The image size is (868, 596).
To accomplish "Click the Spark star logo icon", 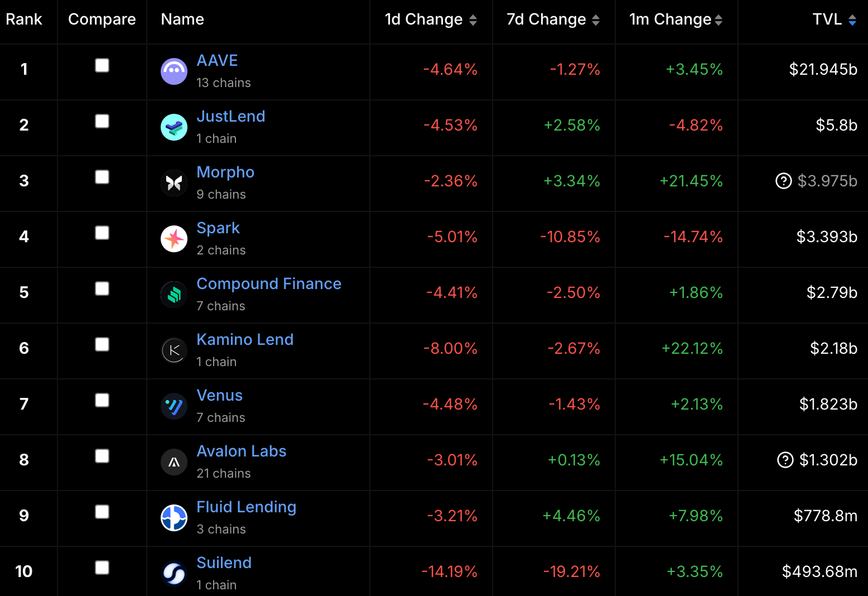I will pos(174,239).
